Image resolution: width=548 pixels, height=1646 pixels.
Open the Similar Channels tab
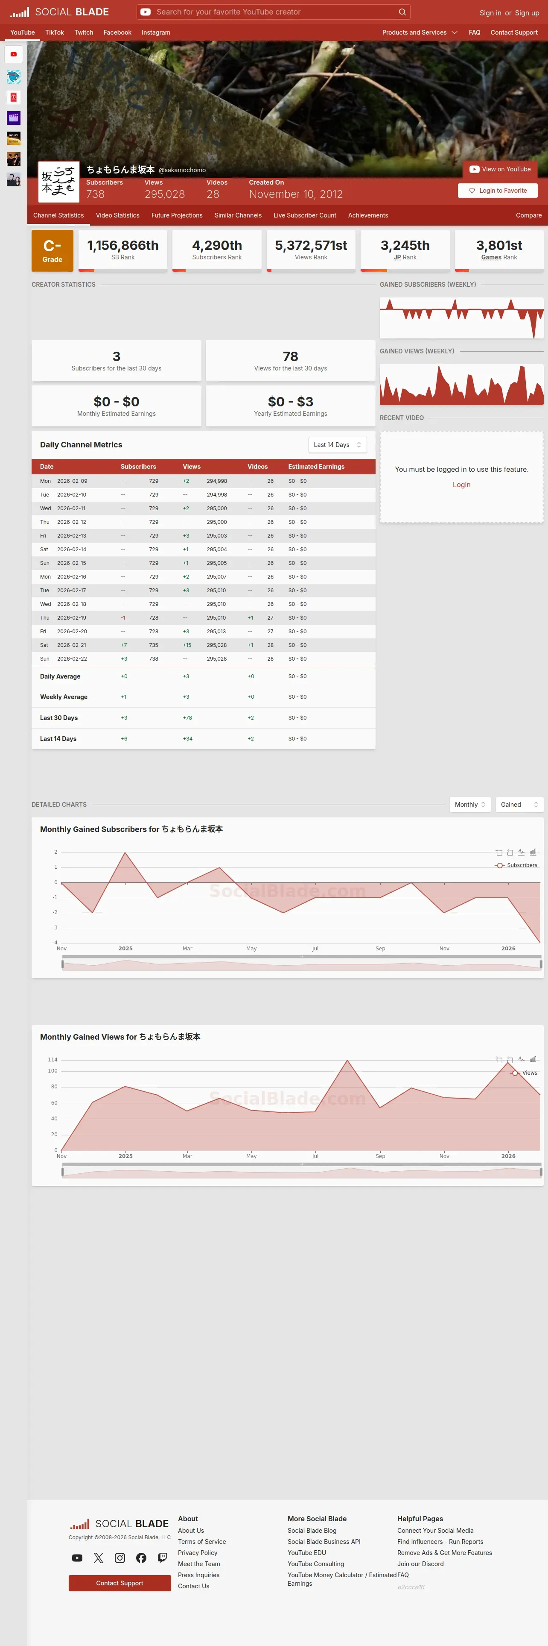tap(238, 215)
